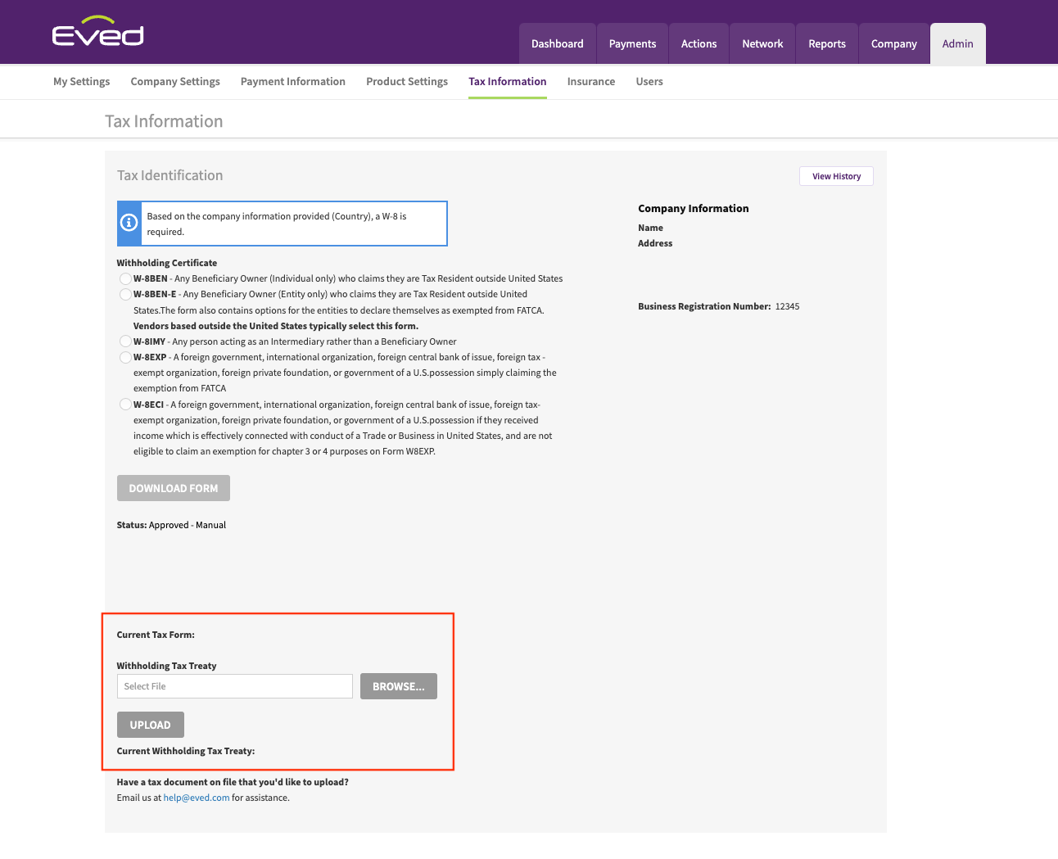This screenshot has height=859, width=1058.
Task: Click Browse to choose a tax treaty file
Action: click(398, 686)
